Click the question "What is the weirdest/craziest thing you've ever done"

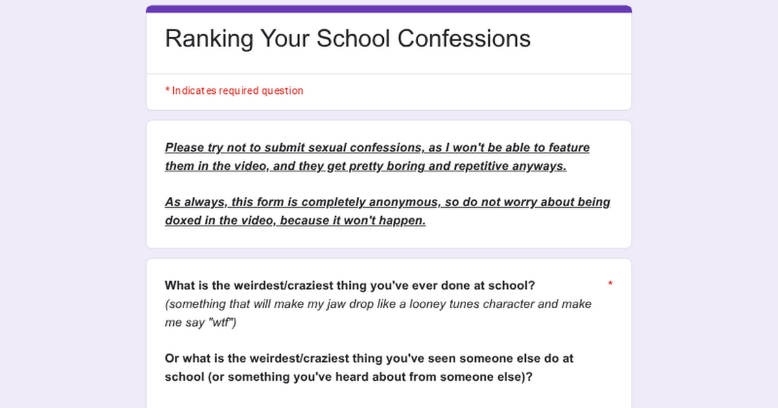[350, 286]
